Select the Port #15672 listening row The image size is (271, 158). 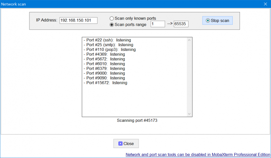coord(106,83)
